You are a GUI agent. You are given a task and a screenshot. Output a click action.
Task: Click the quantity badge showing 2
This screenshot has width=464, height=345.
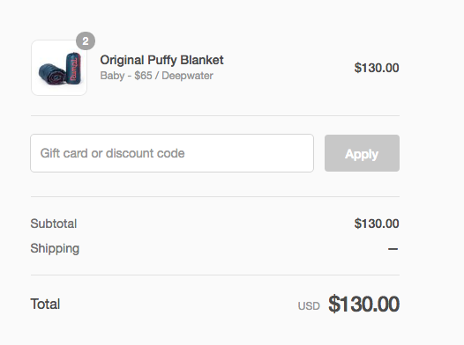click(x=86, y=41)
